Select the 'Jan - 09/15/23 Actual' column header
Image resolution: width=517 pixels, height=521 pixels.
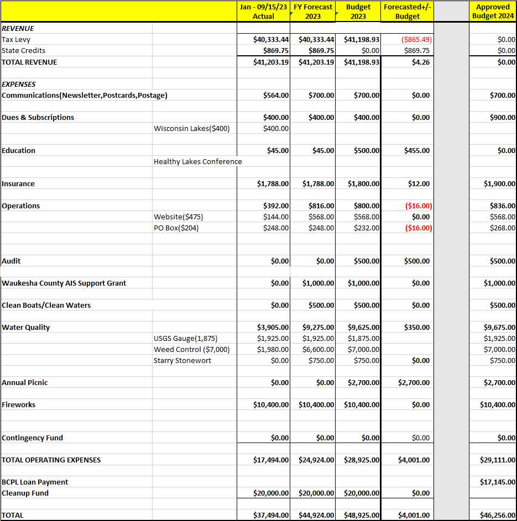tap(263, 12)
